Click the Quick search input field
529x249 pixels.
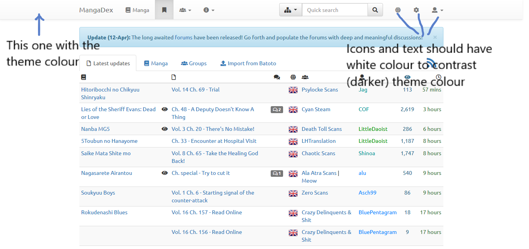335,10
